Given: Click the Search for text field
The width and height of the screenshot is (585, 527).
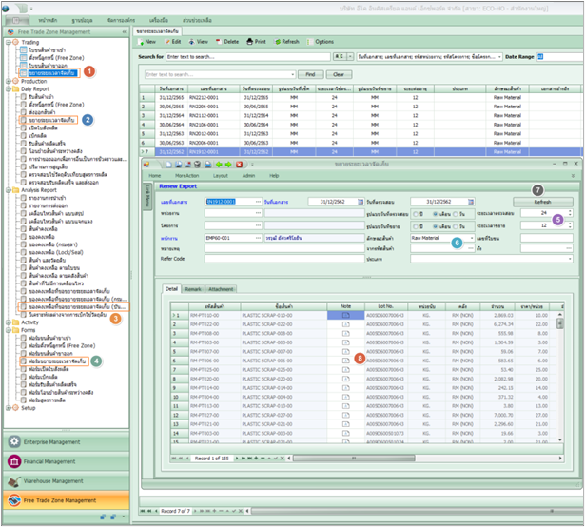Looking at the screenshot, I should (248, 57).
